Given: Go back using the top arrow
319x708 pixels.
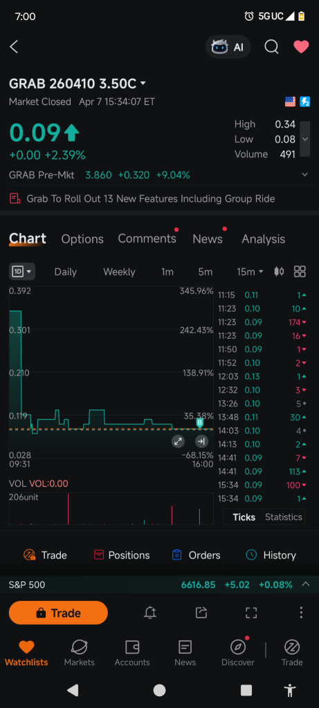Looking at the screenshot, I should coord(14,46).
